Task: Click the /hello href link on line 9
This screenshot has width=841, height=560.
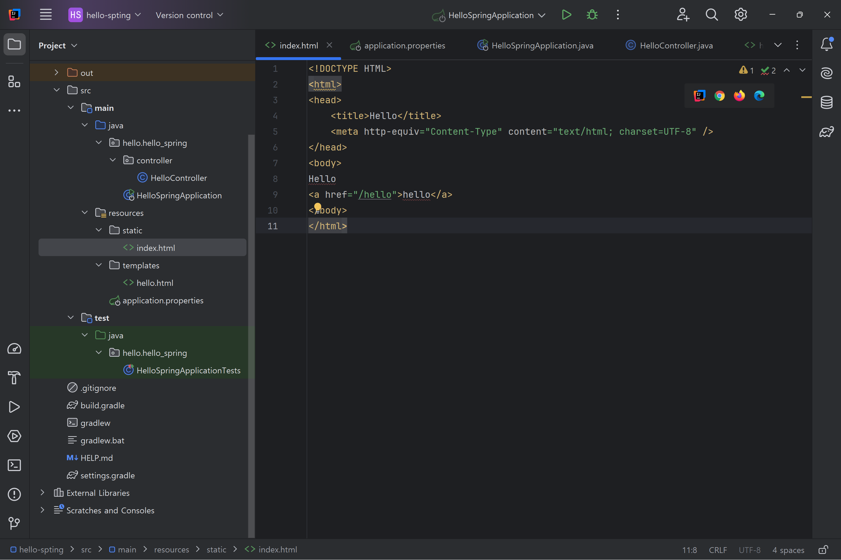Action: click(375, 195)
